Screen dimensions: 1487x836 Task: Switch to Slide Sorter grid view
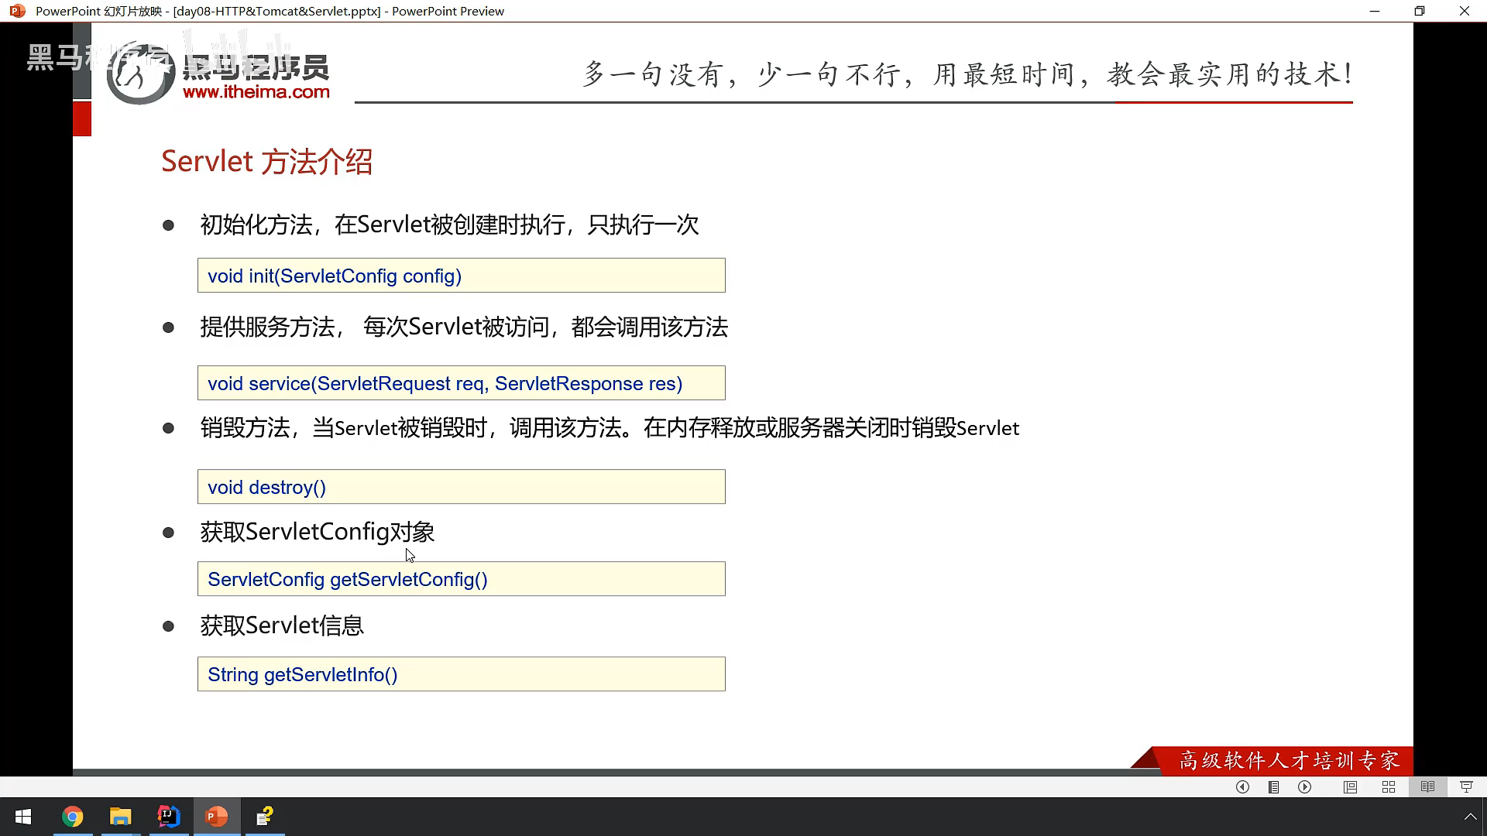pos(1389,787)
